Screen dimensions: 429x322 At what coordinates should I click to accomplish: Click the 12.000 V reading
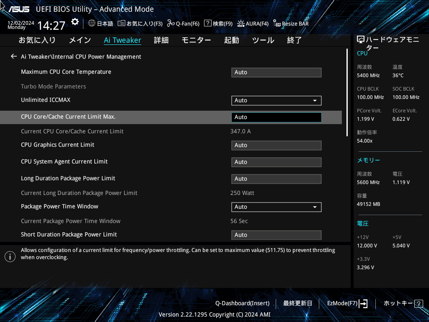click(x=367, y=246)
